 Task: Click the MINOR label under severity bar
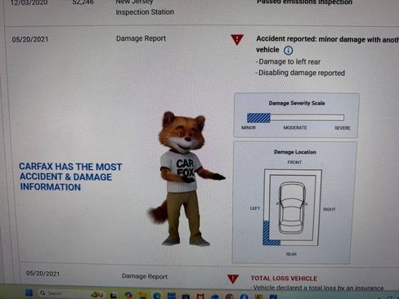249,127
